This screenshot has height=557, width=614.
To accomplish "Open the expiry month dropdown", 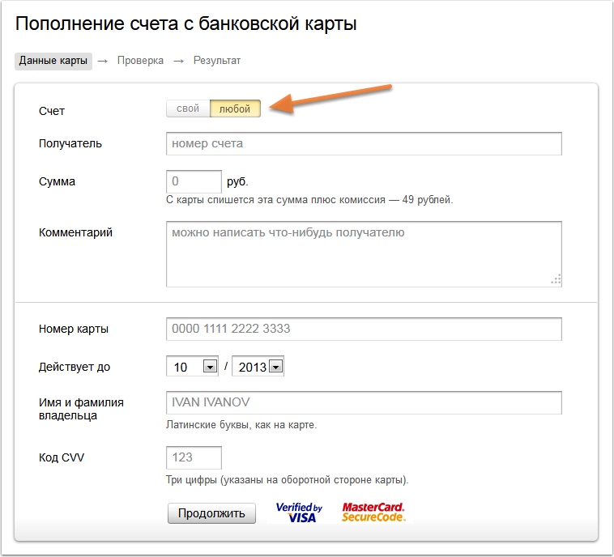I will 210,368.
